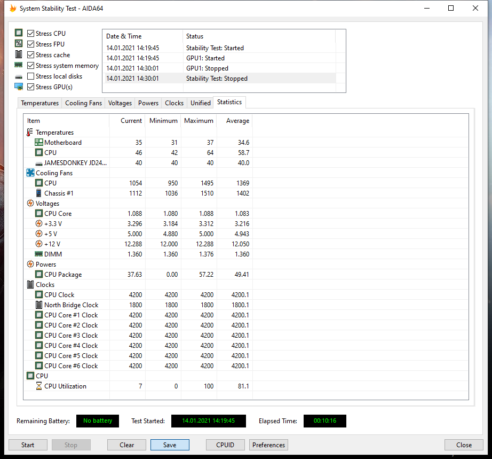The height and width of the screenshot is (459, 492).
Task: Click the Elapsed Time 00:10:16 display
Action: 325,421
